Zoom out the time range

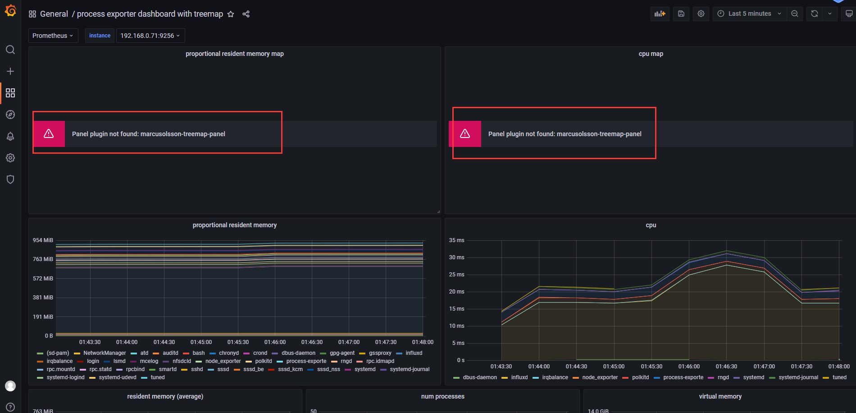tap(794, 14)
